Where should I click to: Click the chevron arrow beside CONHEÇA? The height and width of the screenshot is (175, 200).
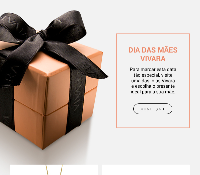click(x=164, y=109)
